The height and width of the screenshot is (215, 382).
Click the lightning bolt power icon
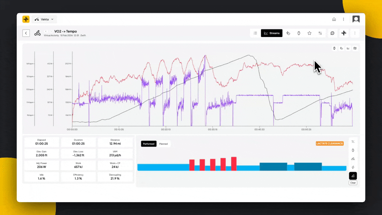[x=353, y=168]
